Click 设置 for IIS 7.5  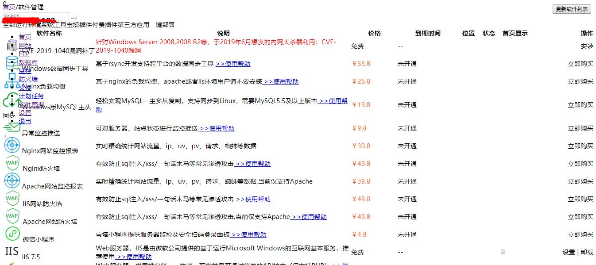569,252
